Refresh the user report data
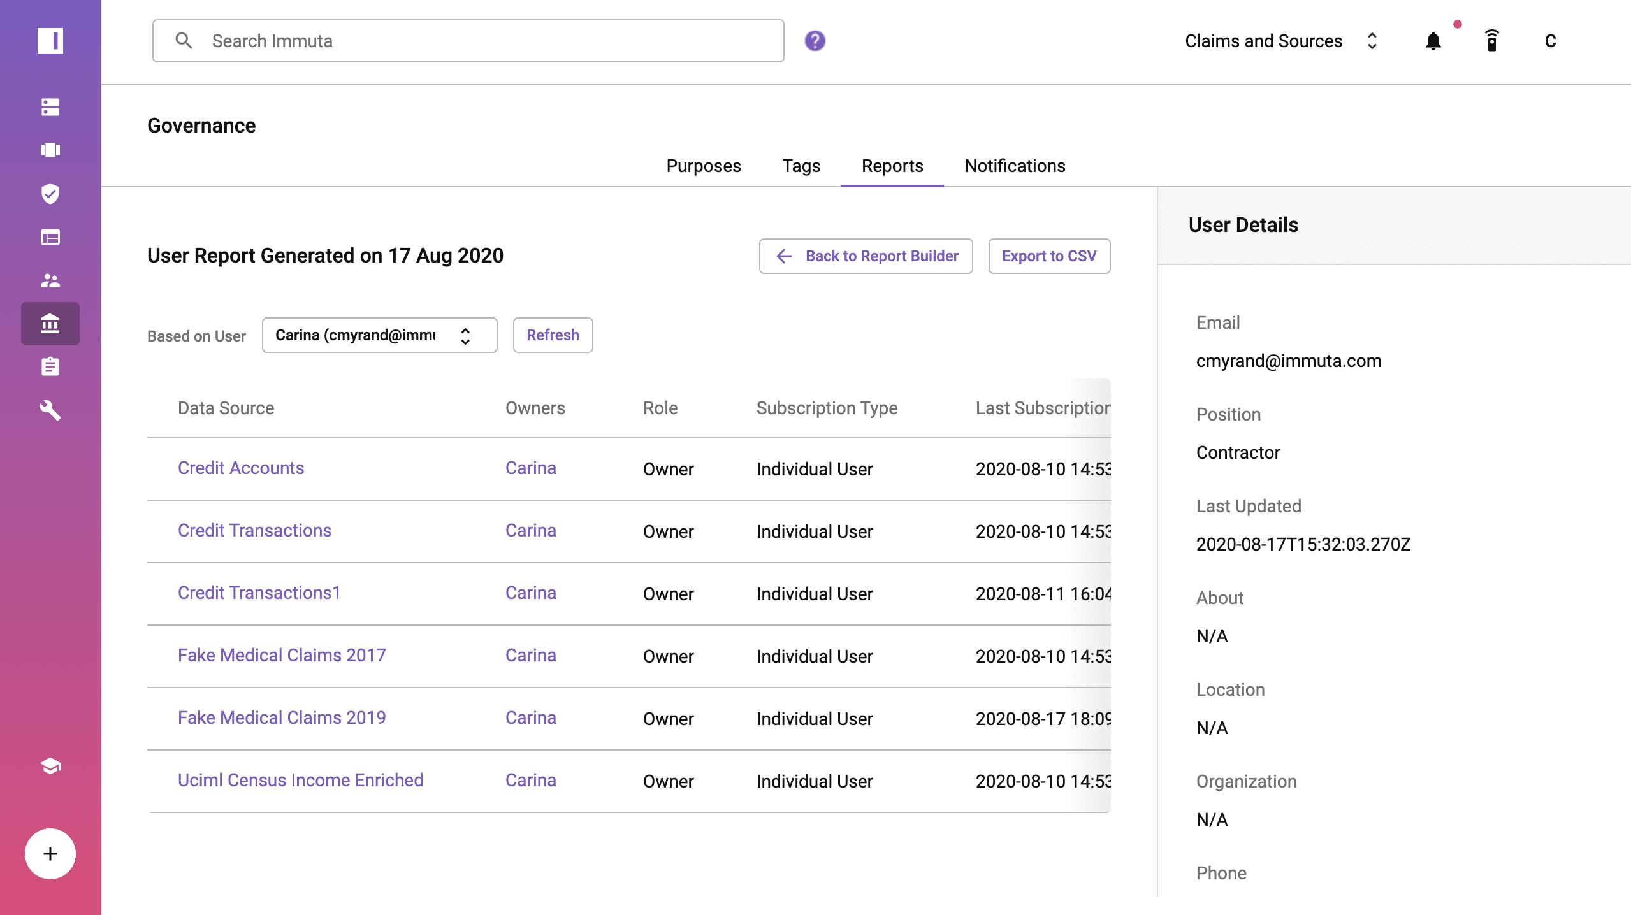The width and height of the screenshot is (1631, 915). point(553,335)
